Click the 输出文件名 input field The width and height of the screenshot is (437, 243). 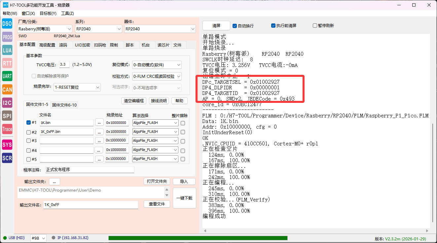pos(91,205)
